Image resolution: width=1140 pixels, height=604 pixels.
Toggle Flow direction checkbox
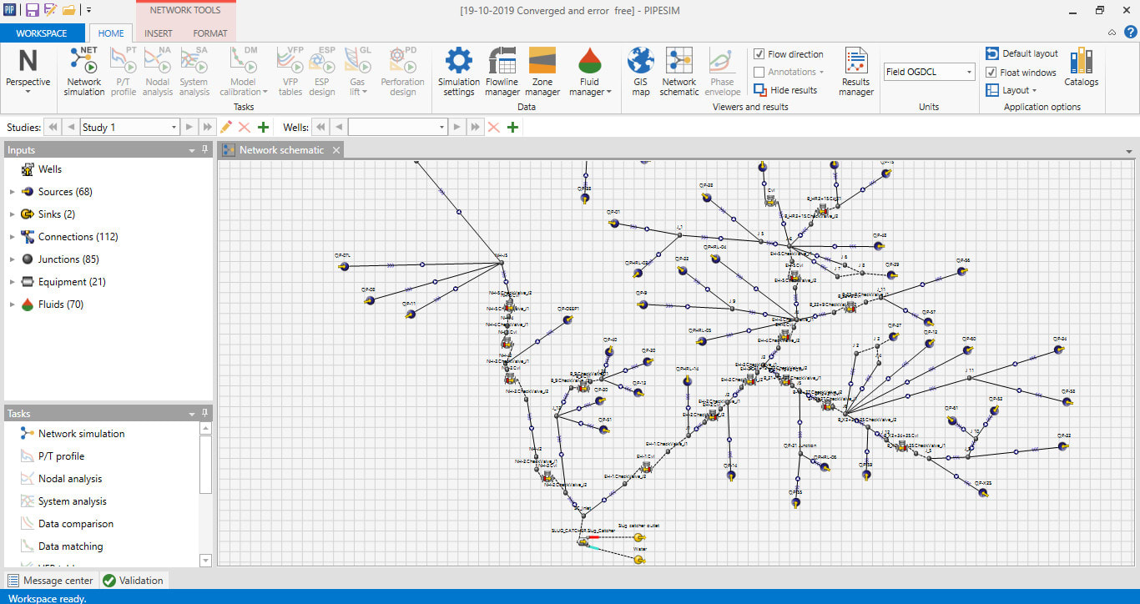(759, 54)
